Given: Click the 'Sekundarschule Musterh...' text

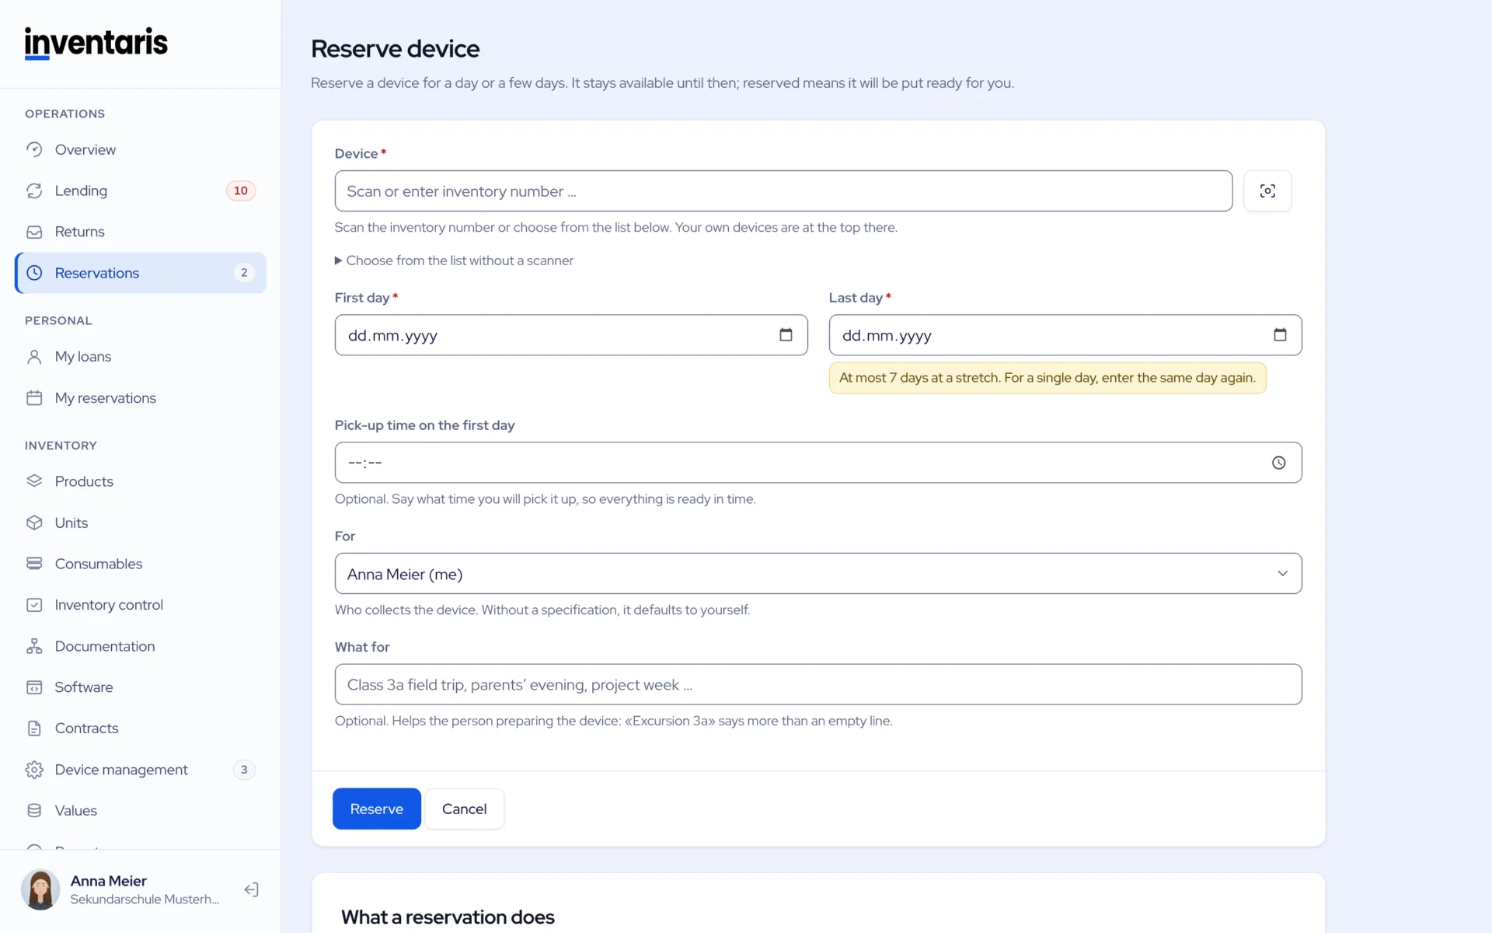Looking at the screenshot, I should [x=145, y=900].
